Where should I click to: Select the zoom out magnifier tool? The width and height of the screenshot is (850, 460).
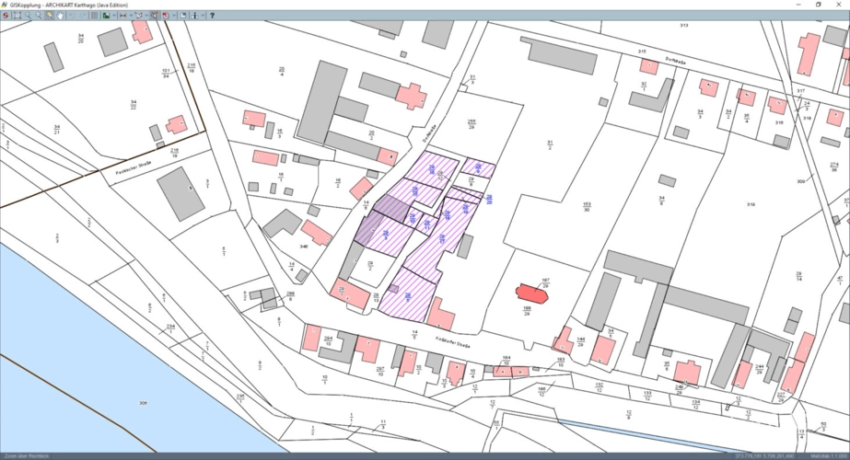[39, 16]
